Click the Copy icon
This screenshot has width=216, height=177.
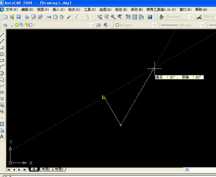pos(55,17)
